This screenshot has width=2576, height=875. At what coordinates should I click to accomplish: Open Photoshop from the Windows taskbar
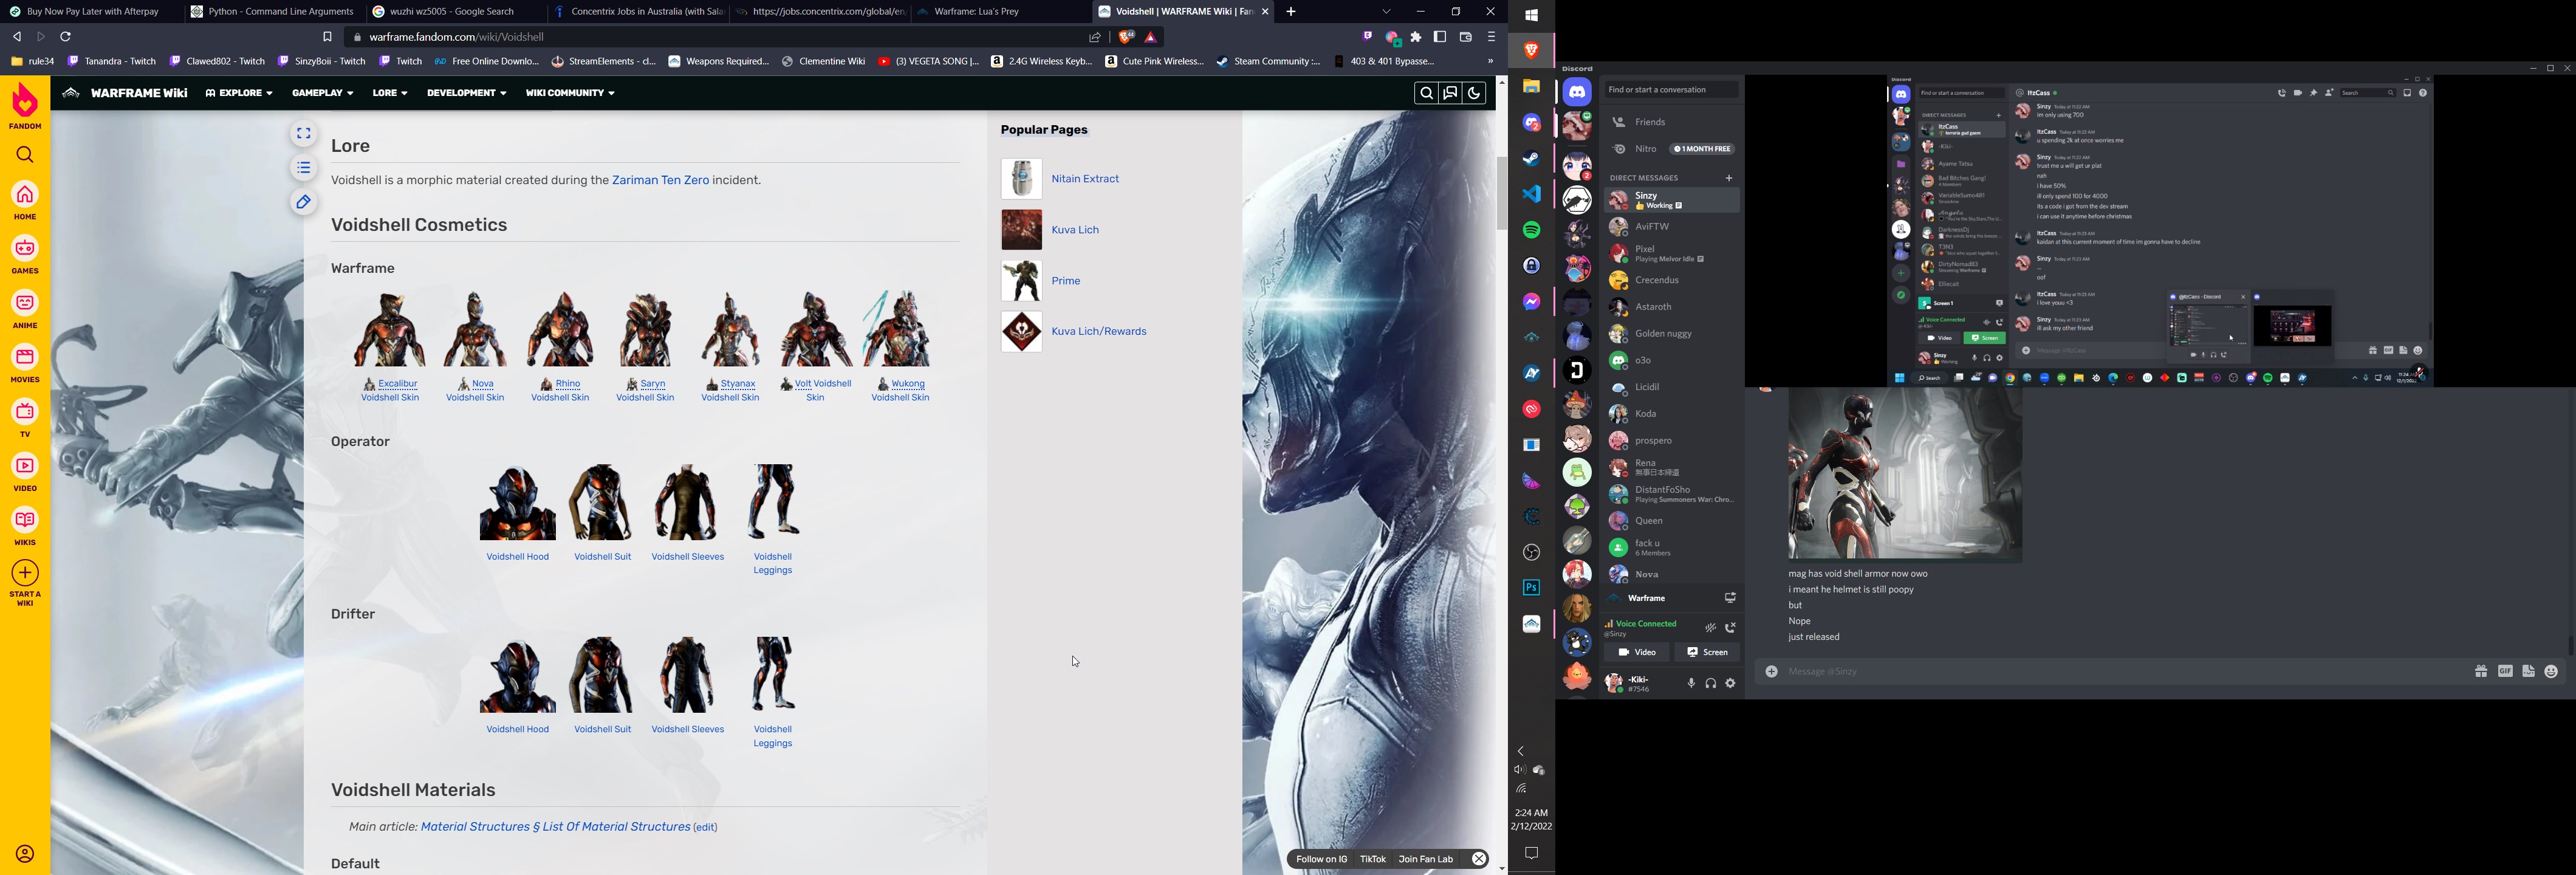pos(1531,588)
